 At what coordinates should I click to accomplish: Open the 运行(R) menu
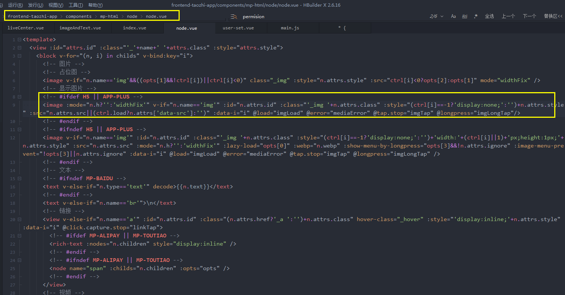(15, 5)
